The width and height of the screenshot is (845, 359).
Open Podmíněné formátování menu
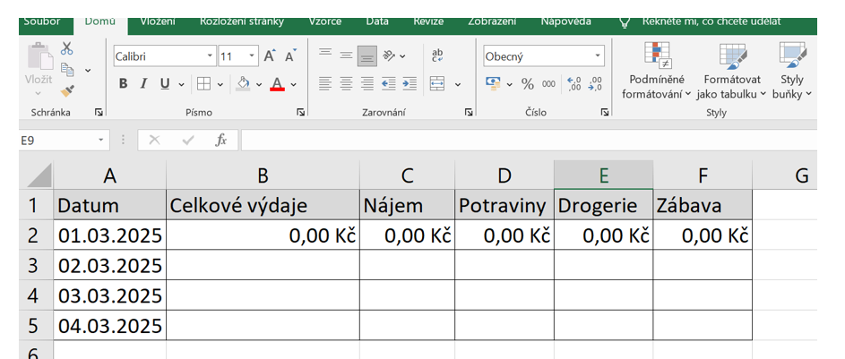657,73
